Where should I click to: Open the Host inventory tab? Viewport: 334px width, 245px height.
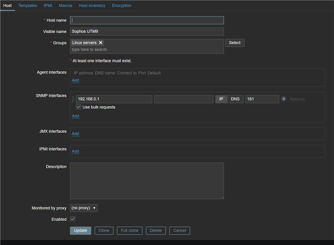click(92, 6)
